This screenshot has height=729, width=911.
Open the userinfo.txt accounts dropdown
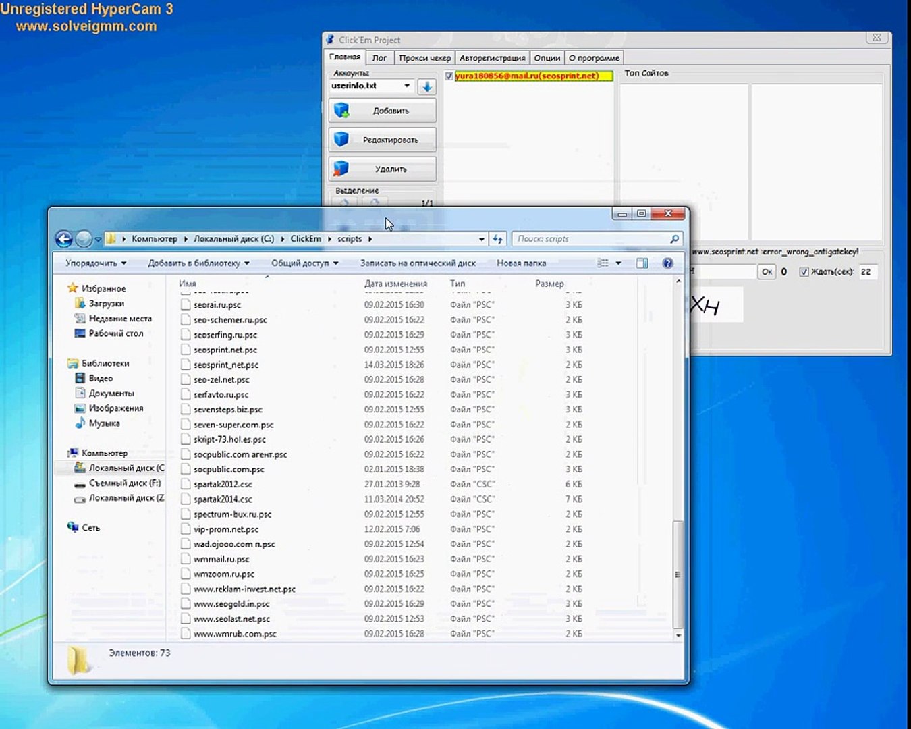coord(372,86)
